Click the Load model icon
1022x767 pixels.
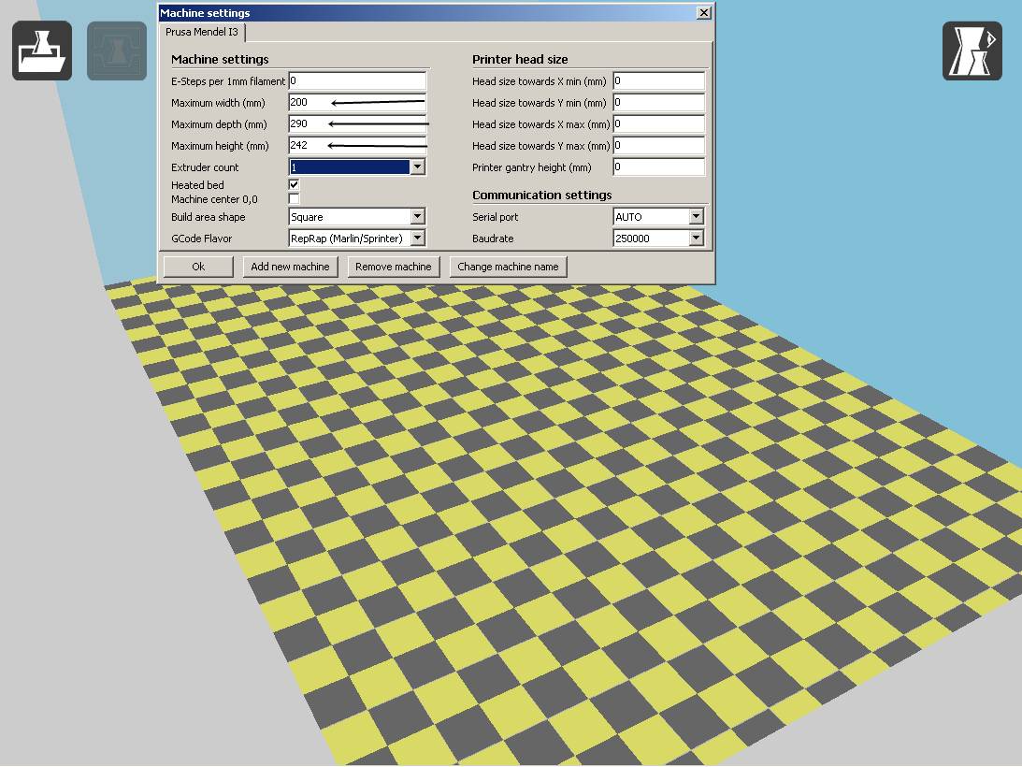tap(42, 51)
